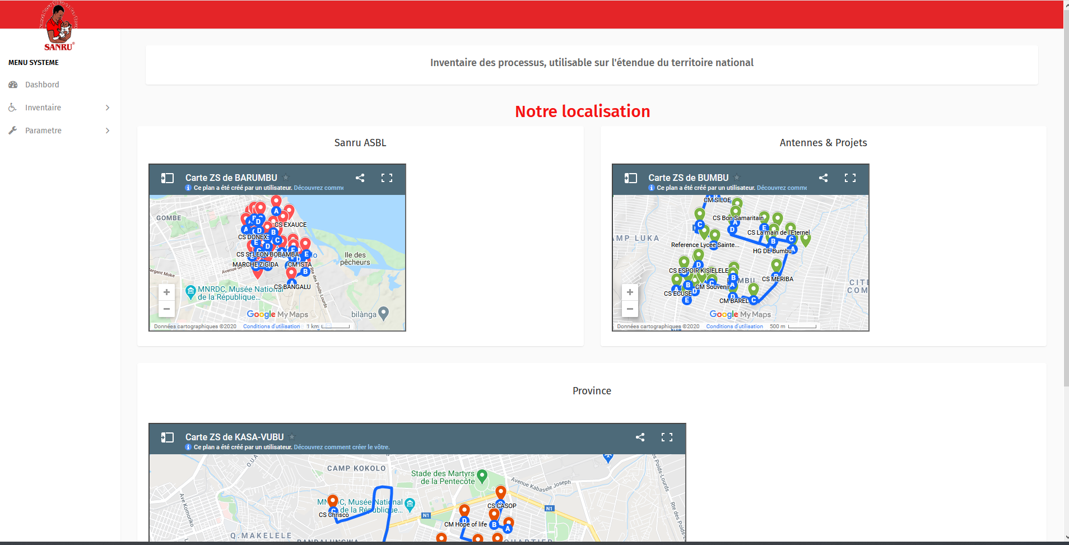Star the Carte ZS de BARUMBU map
The image size is (1069, 545).
pyautogui.click(x=286, y=178)
